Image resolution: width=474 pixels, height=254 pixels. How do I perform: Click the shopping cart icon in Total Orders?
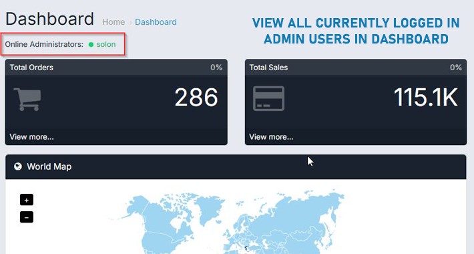tap(27, 100)
